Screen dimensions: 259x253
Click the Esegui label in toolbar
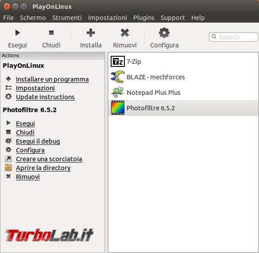tap(18, 45)
